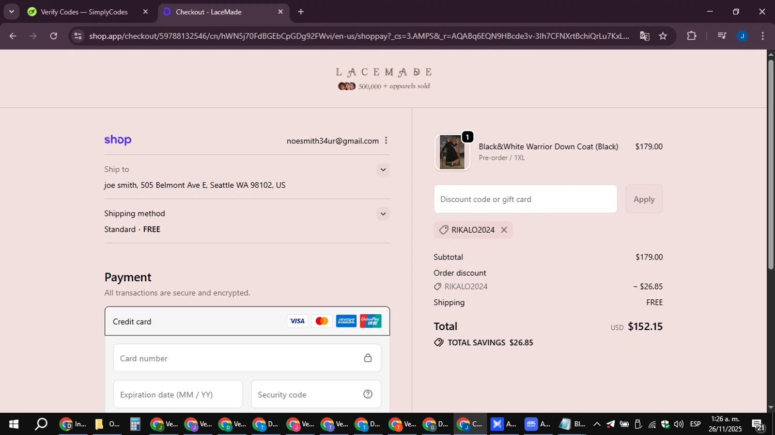Go forward in browser history
This screenshot has height=435, width=775.
(x=33, y=36)
